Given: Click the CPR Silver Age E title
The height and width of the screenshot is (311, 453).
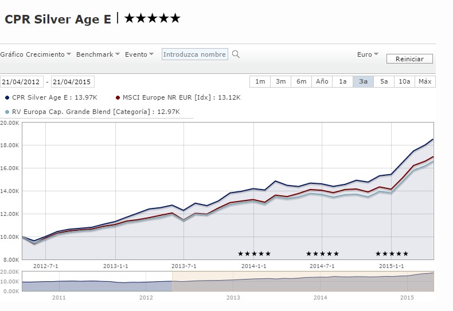Looking at the screenshot, I should point(58,19).
